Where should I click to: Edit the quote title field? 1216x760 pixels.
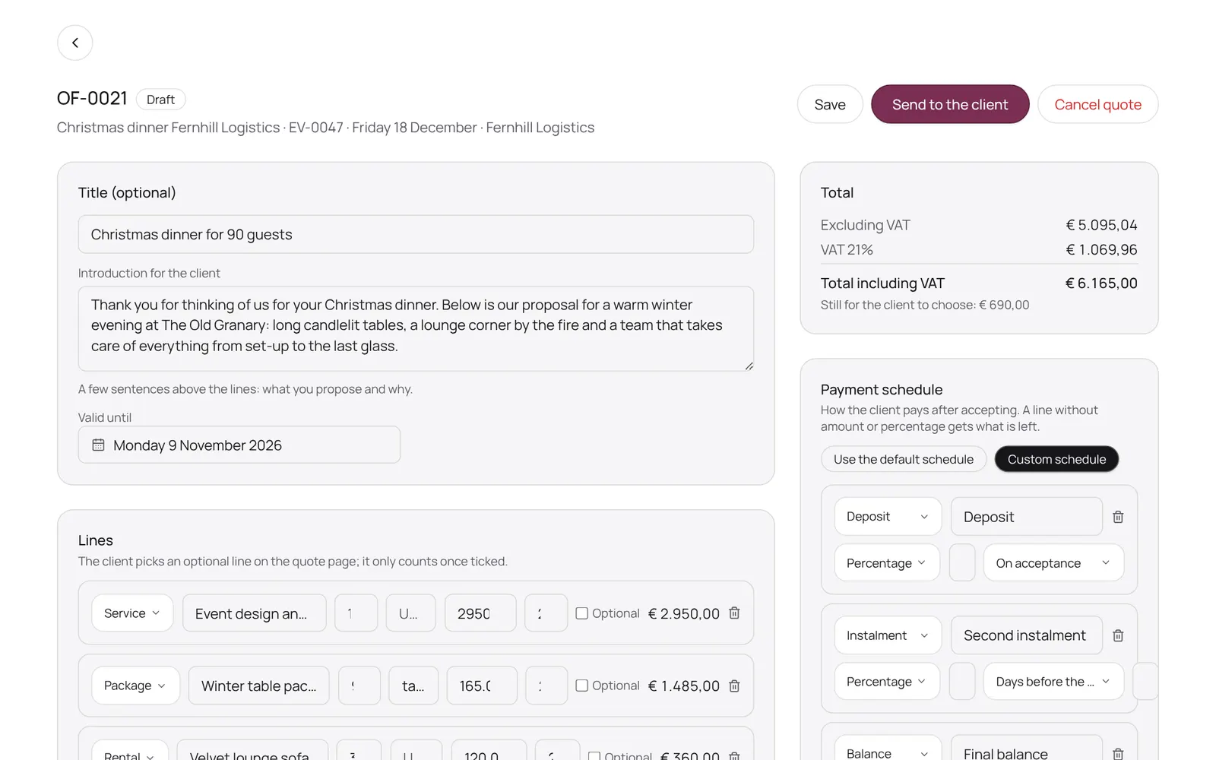coord(416,234)
